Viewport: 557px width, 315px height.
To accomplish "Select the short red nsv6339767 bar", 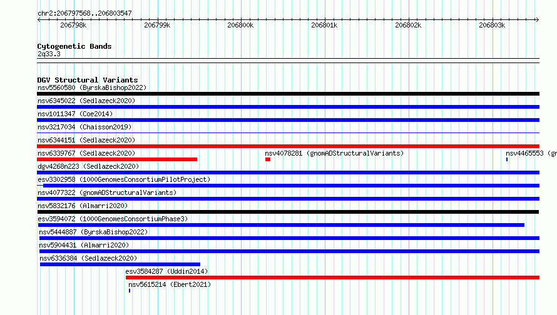I will pos(117,159).
